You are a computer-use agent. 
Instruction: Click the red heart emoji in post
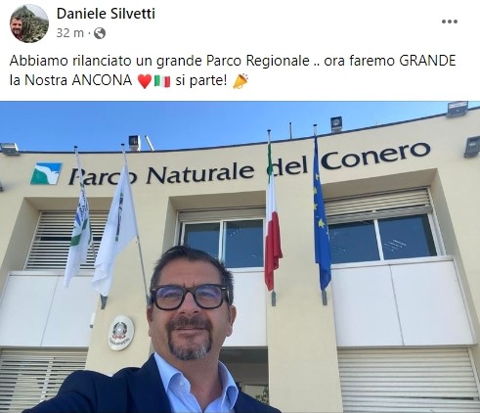point(144,81)
